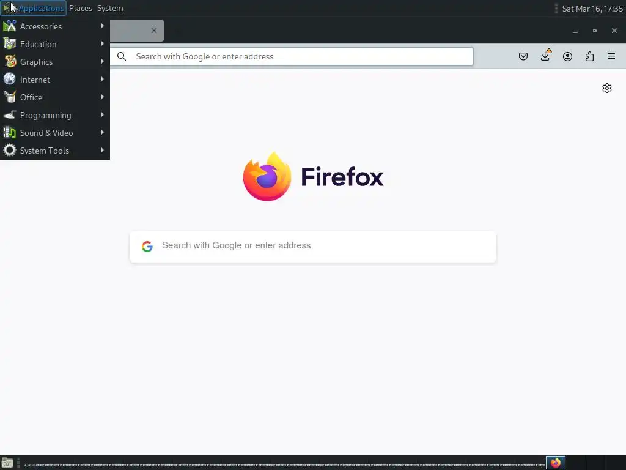The width and height of the screenshot is (626, 470).
Task: Open the Firefox Downloads panel
Action: click(x=545, y=56)
